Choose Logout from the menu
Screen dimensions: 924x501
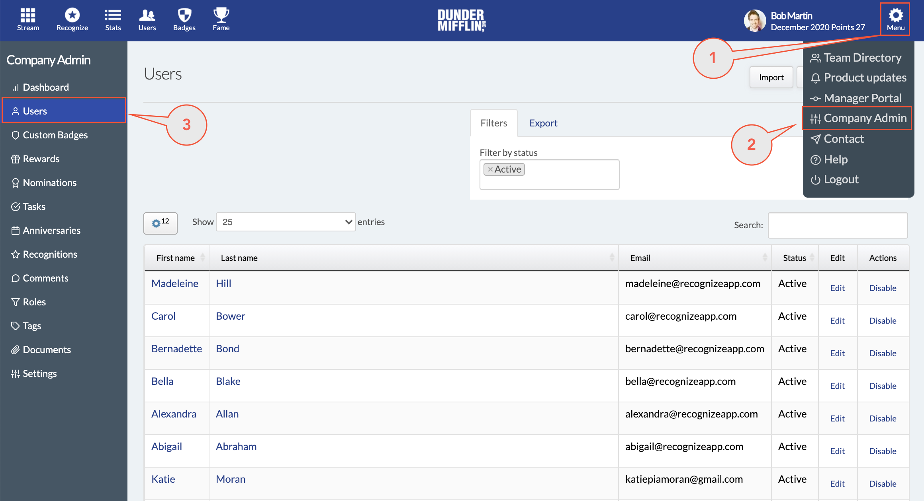pos(835,179)
